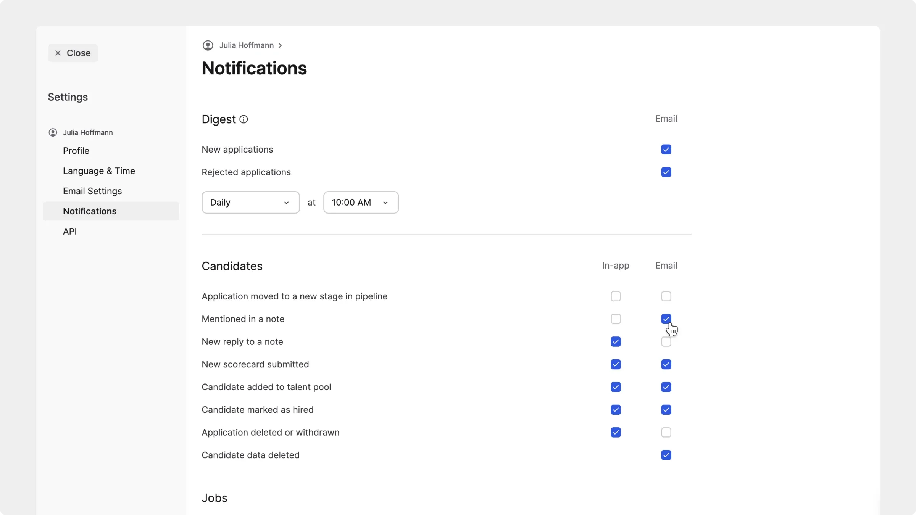Disable in-app for Candidate added to talent pool
916x515 pixels.
616,387
